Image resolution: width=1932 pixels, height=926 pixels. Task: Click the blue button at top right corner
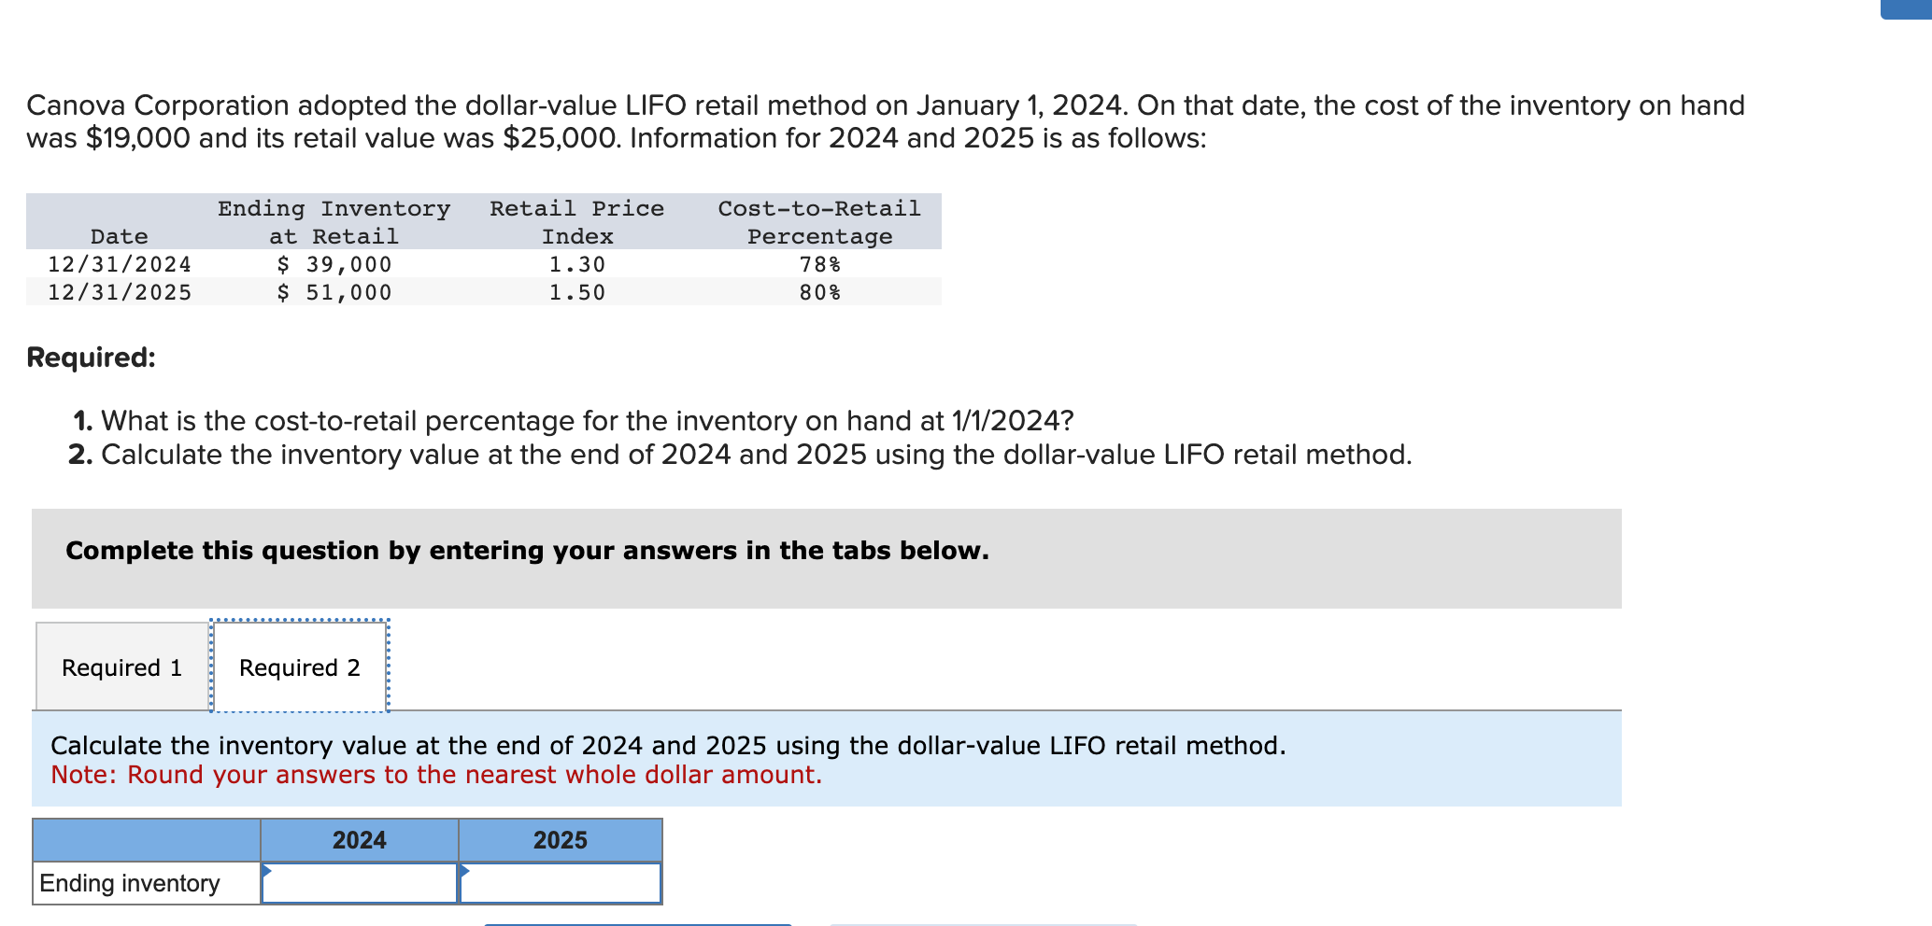(1906, 9)
